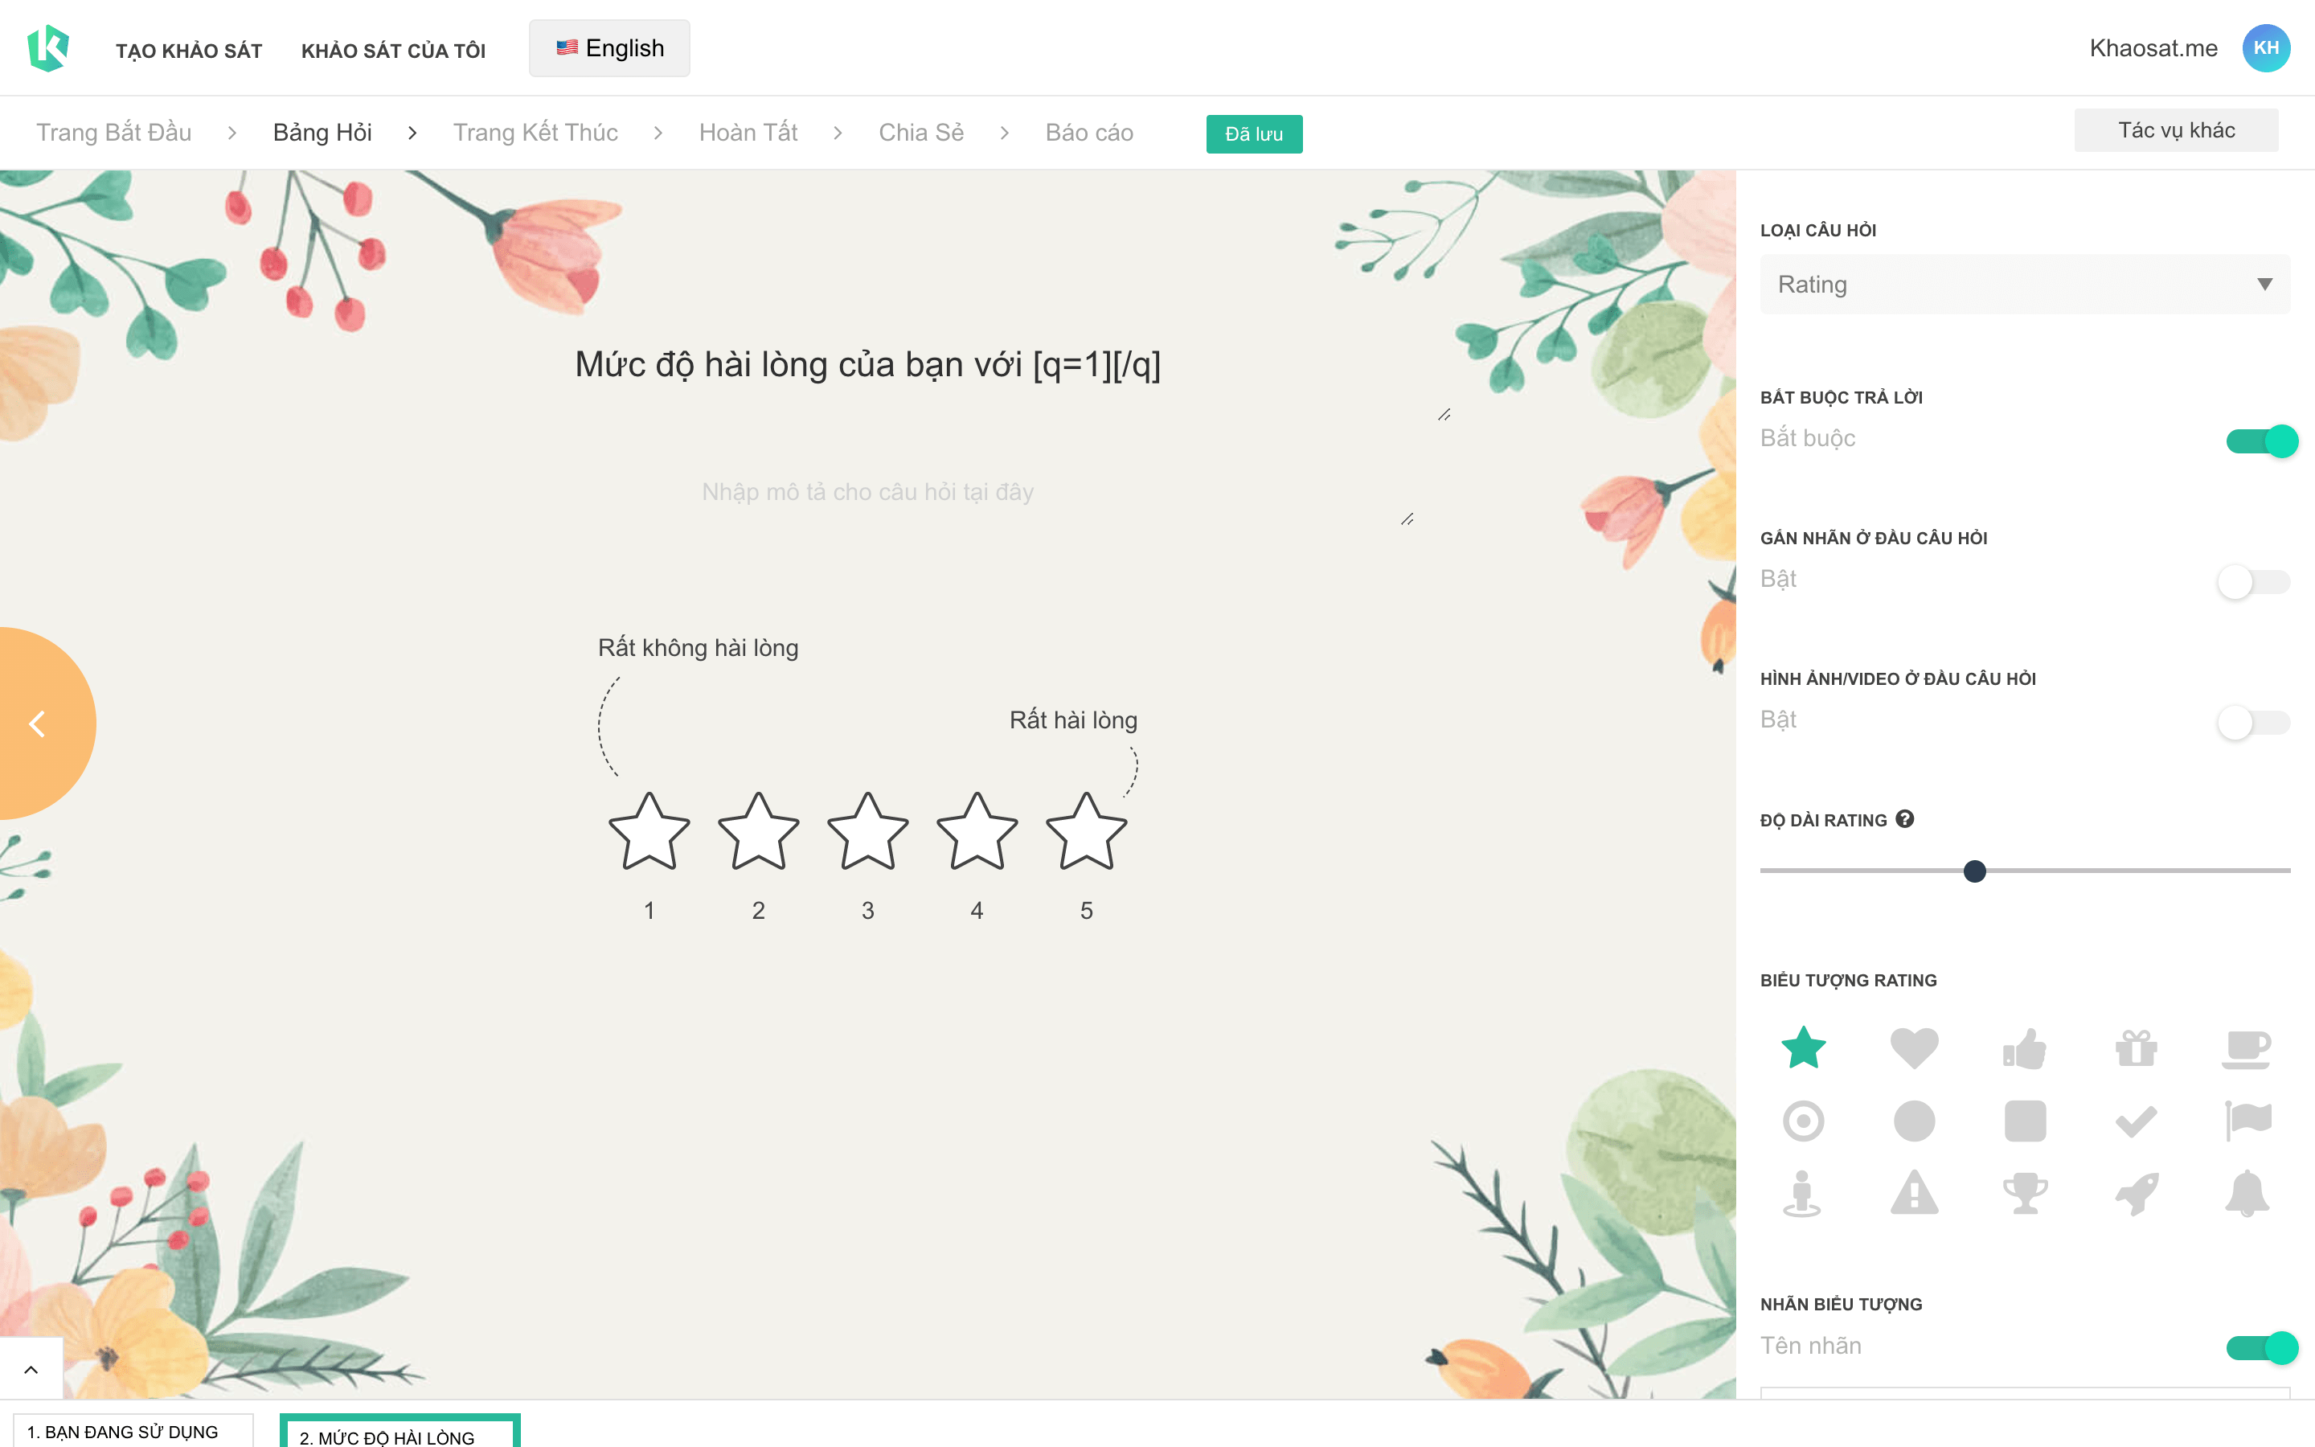Select the warning triangle rating icon

1914,1192
